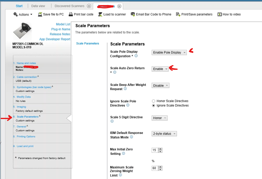Open the Actions menu
This screenshot has width=262, height=179.
23,14
